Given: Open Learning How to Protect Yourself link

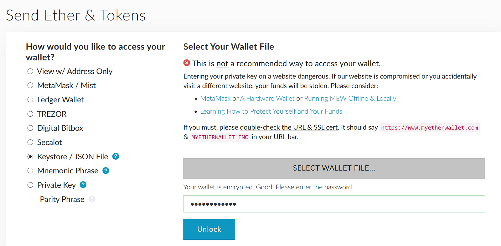Looking at the screenshot, I should [x=271, y=111].
